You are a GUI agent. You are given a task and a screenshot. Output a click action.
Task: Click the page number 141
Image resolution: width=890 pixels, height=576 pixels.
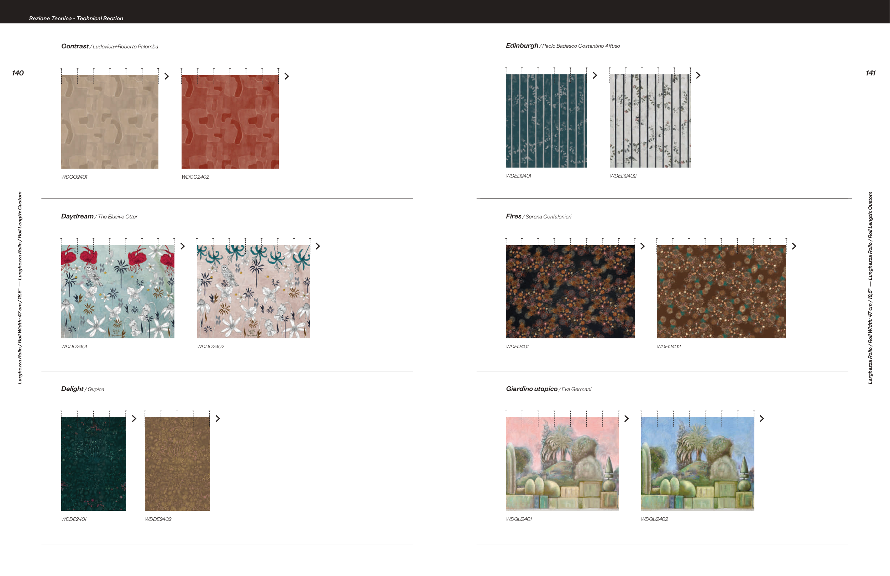870,73
